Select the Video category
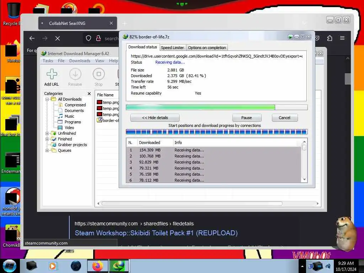Image resolution: width=364 pixels, height=273 pixels. [69, 128]
